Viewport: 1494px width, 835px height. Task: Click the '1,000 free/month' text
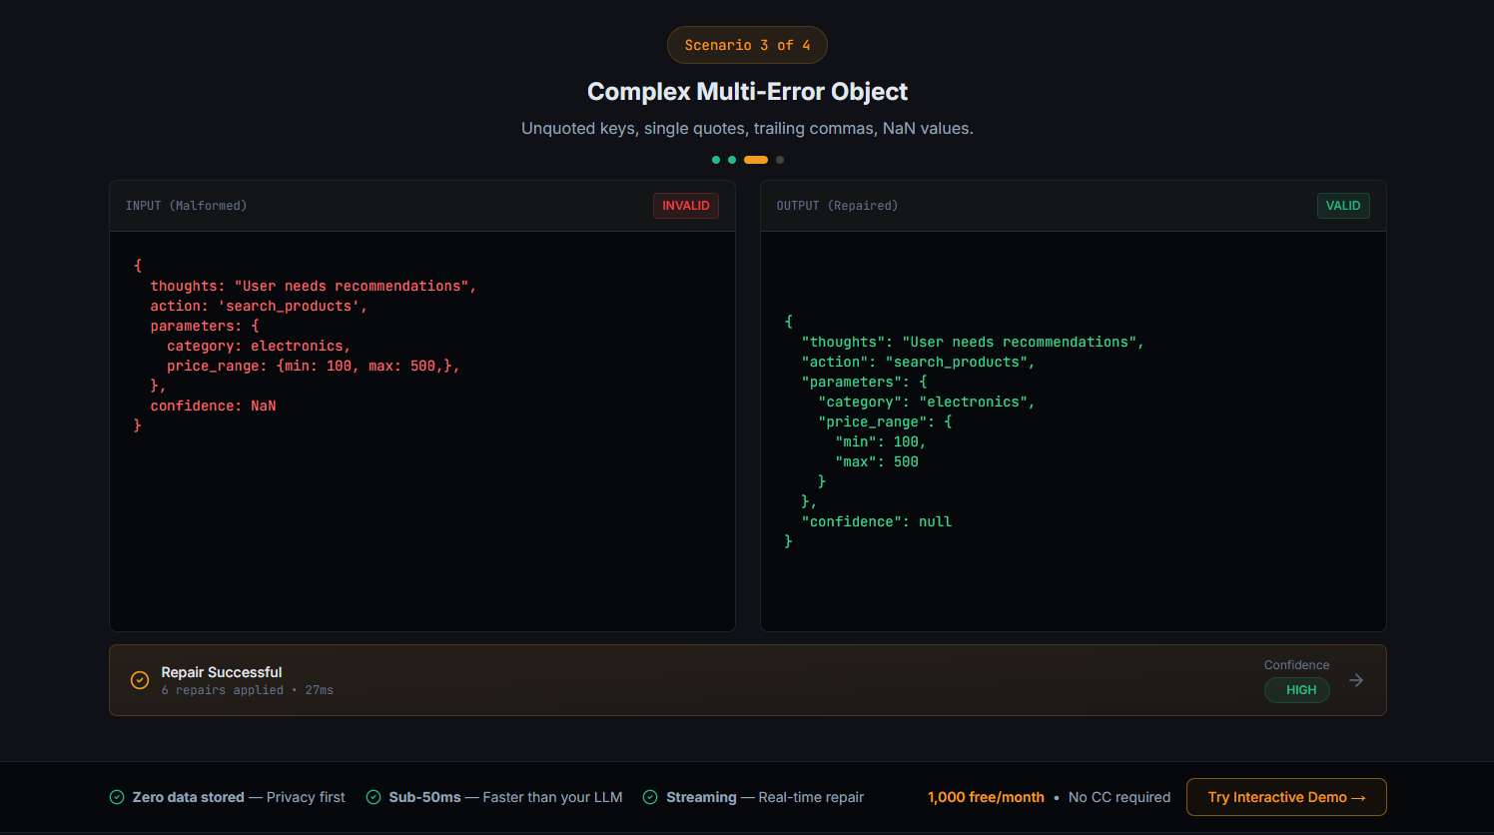pyautogui.click(x=986, y=797)
